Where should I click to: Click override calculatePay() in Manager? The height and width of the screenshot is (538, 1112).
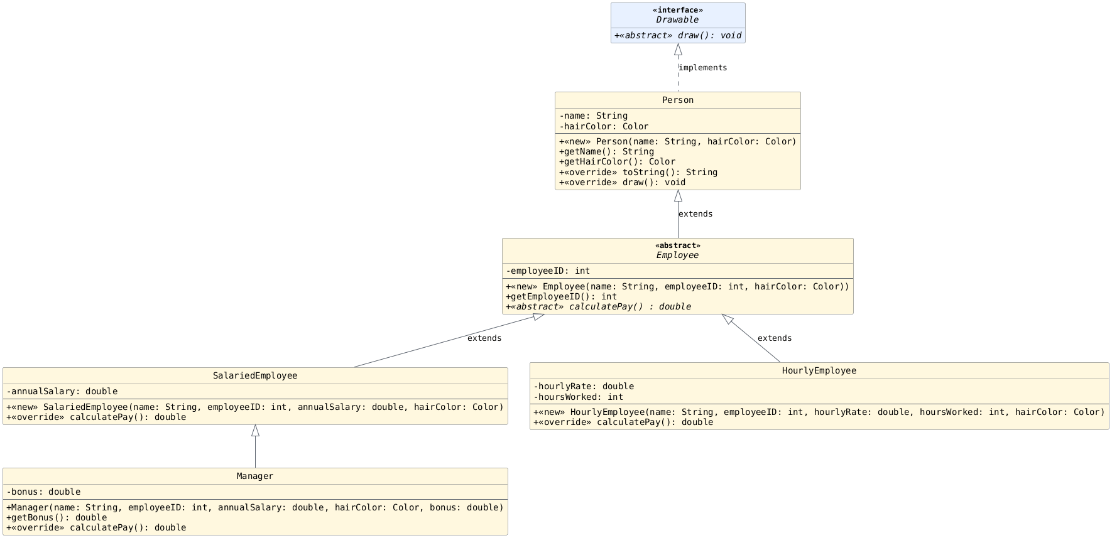(x=96, y=528)
